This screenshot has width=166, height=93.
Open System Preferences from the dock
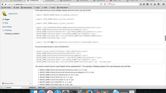[66, 91]
